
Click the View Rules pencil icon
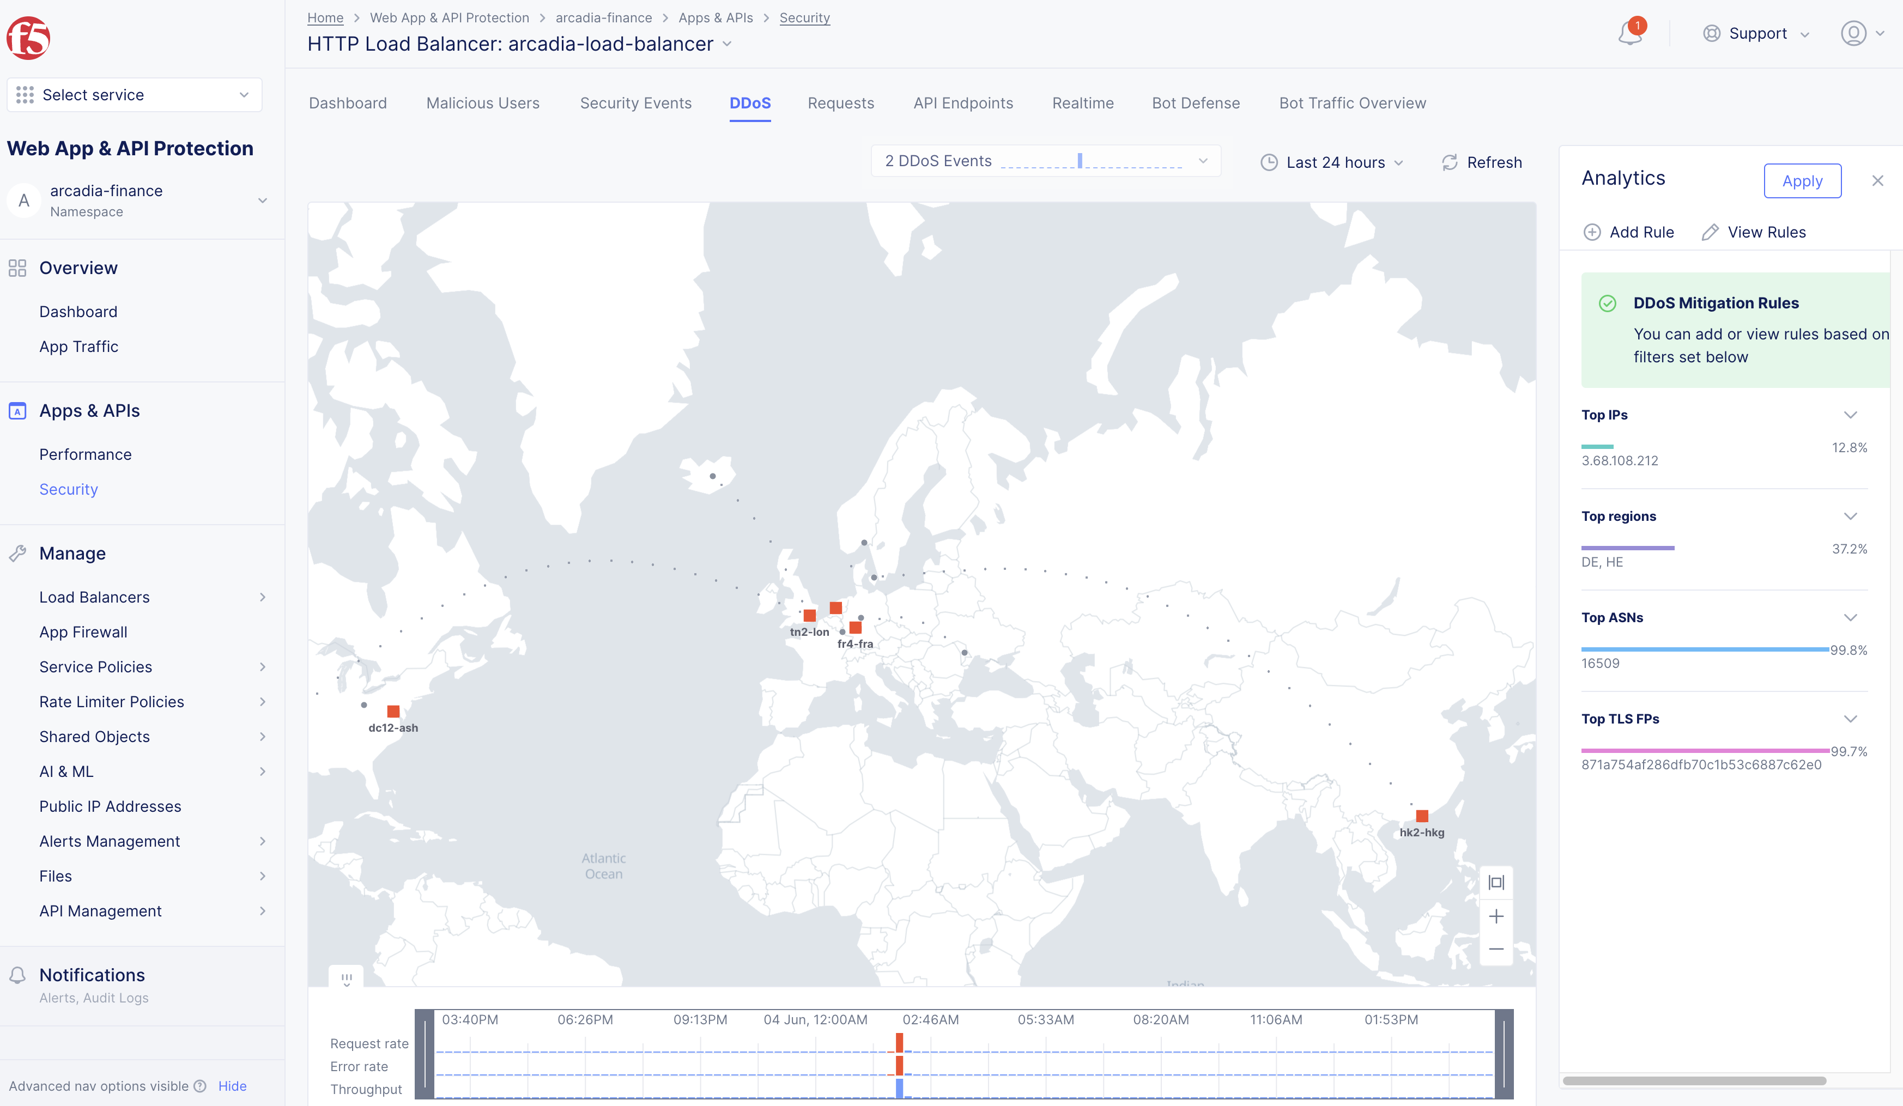(1710, 233)
